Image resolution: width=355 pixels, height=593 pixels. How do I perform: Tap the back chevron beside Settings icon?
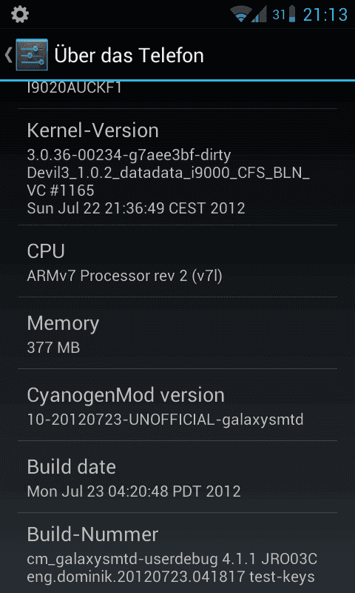tap(8, 55)
